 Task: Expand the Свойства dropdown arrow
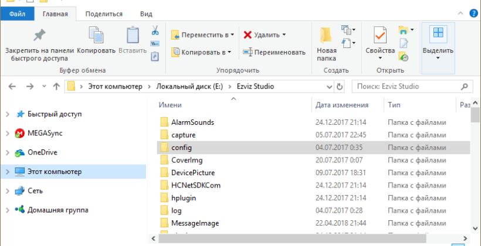pos(380,58)
